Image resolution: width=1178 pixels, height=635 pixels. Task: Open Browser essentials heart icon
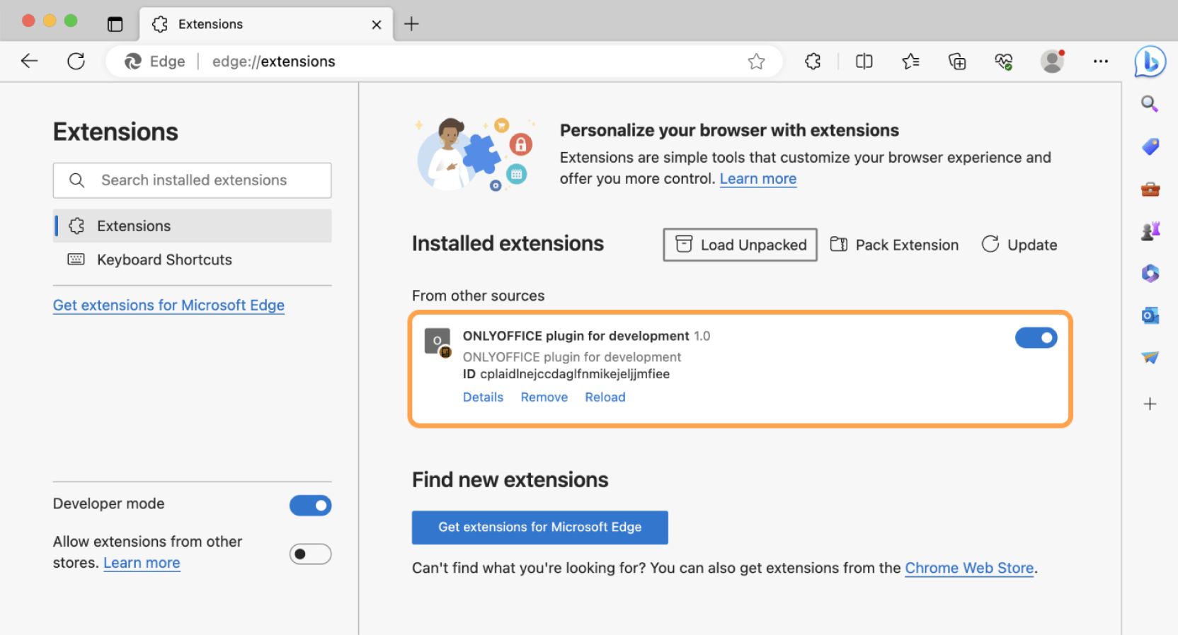(1004, 62)
